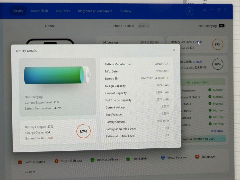Open the Toolbox tab
Screen dimensions: 240x180
coord(126,11)
